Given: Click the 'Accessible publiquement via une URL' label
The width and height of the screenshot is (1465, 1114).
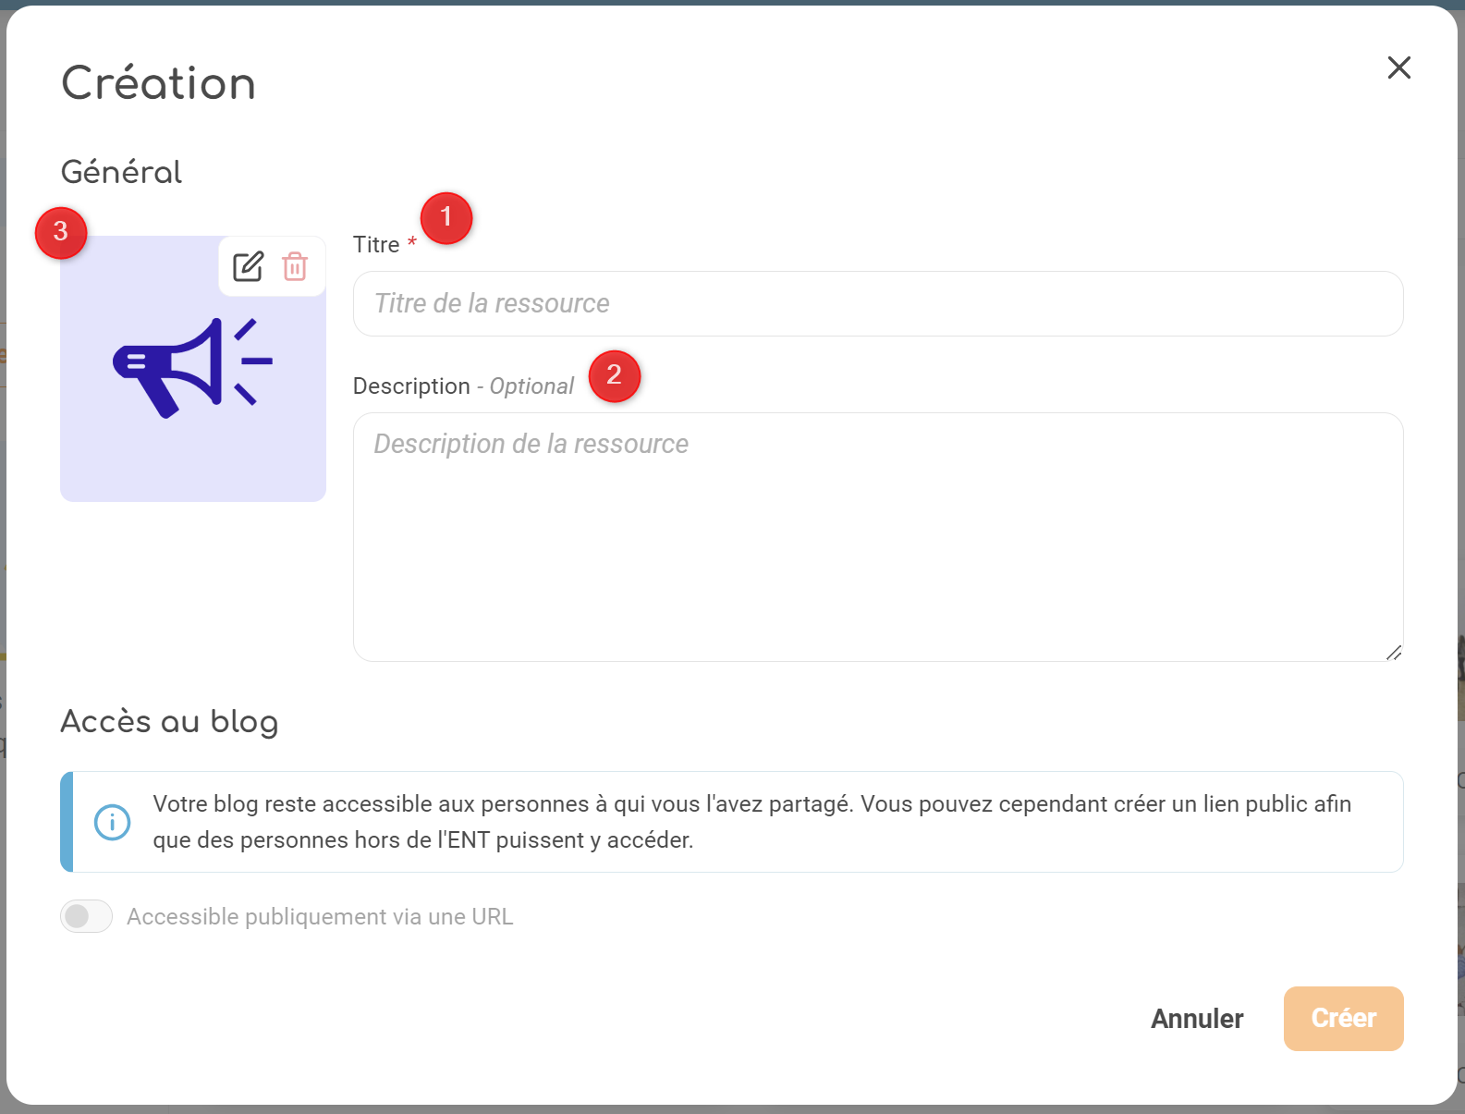Looking at the screenshot, I should coord(320,916).
